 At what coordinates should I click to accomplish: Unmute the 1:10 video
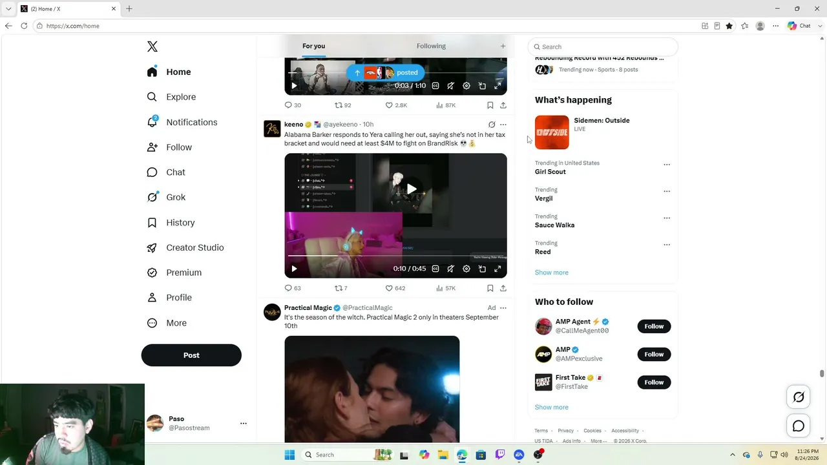click(451, 86)
